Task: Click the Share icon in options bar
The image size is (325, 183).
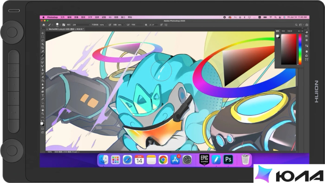Action: pos(307,25)
